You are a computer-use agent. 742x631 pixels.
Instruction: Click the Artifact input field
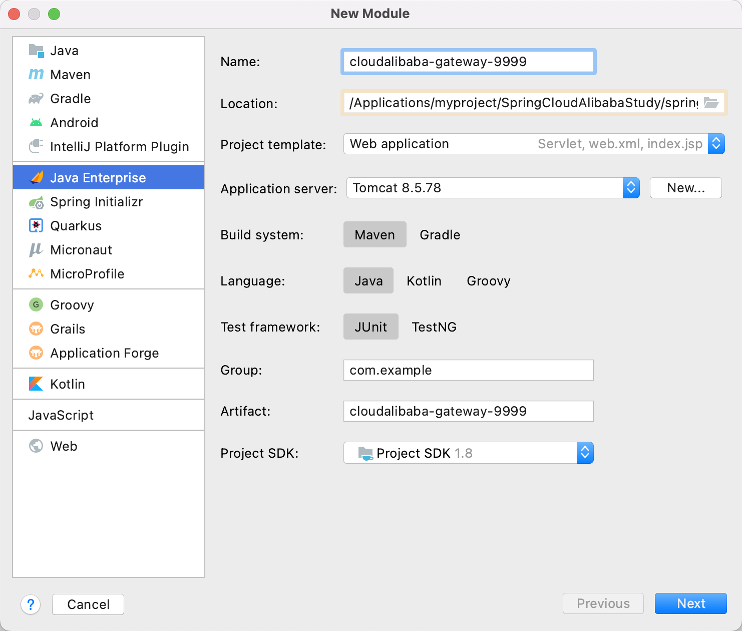pyautogui.click(x=469, y=411)
